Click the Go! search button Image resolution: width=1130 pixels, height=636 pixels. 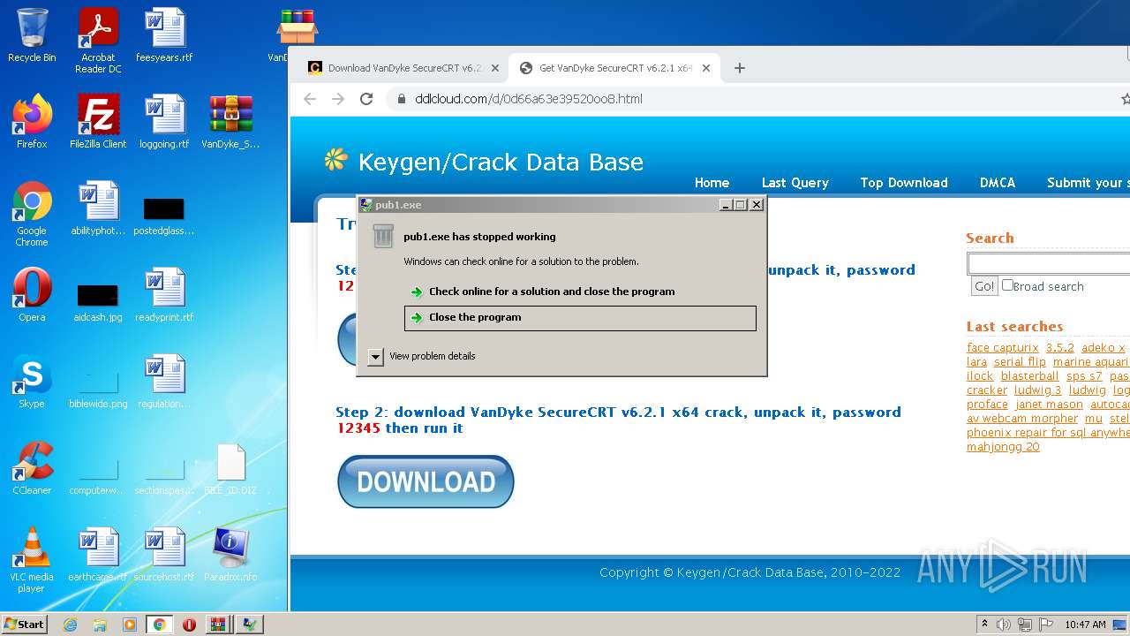tap(983, 286)
